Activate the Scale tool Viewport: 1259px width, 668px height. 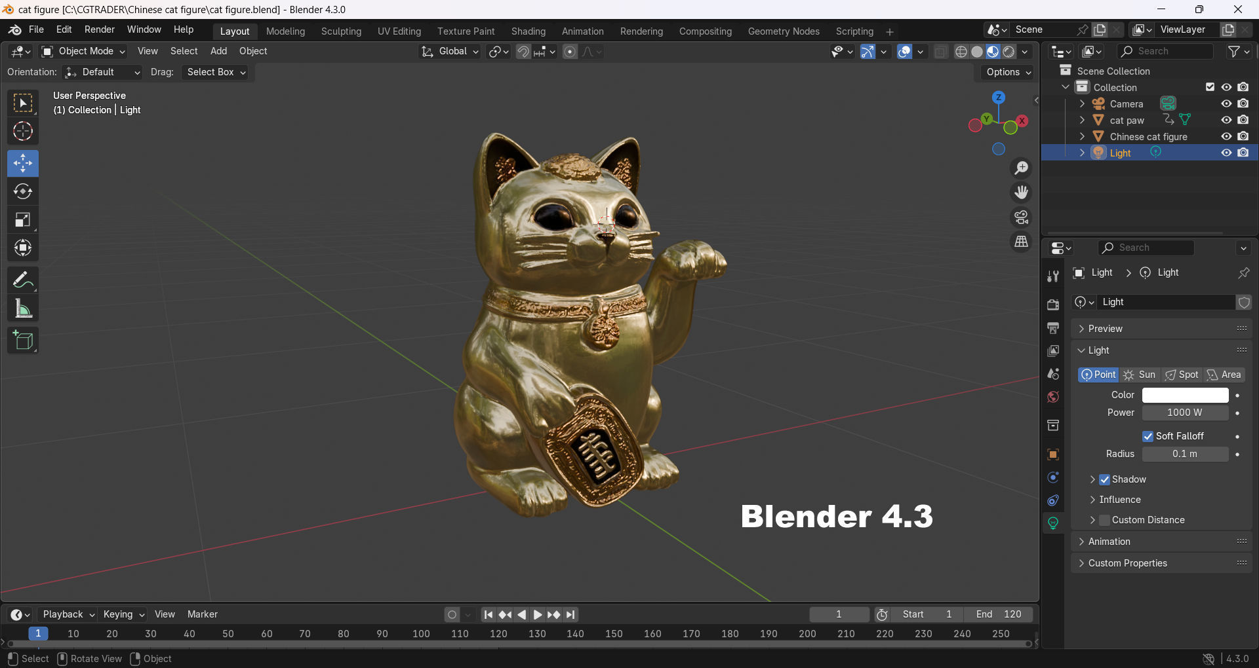click(x=23, y=219)
